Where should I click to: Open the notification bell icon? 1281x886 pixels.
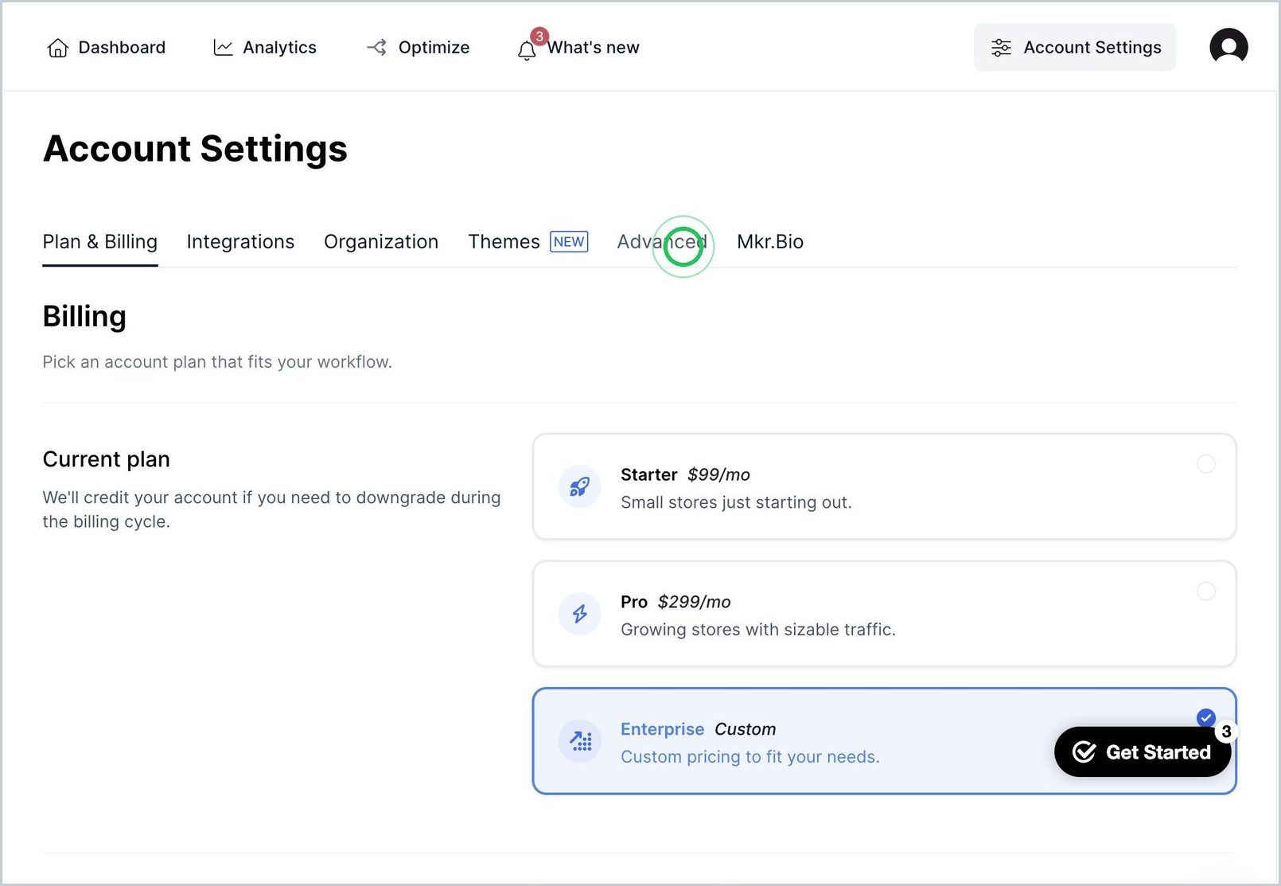click(x=527, y=51)
